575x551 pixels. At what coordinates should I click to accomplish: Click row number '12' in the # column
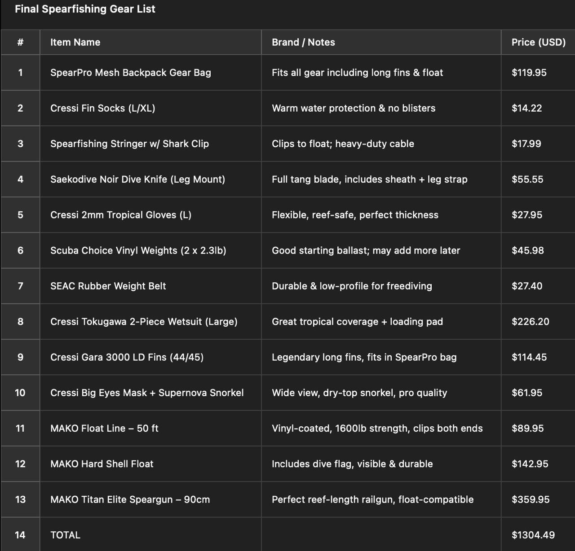20,464
